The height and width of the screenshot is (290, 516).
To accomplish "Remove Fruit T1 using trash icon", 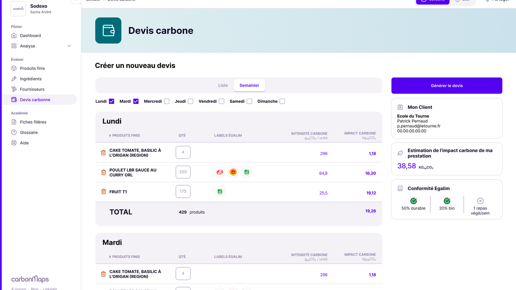I will (103, 192).
